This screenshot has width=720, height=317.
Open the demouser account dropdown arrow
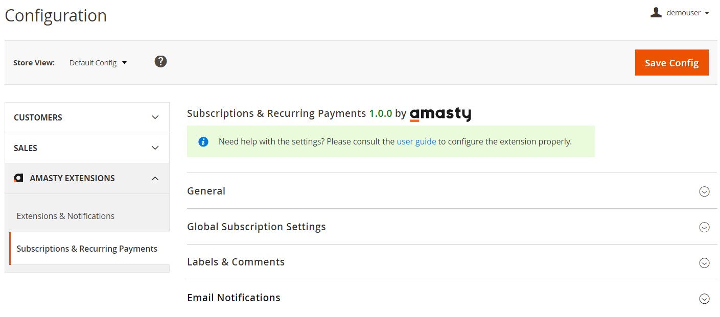point(707,13)
